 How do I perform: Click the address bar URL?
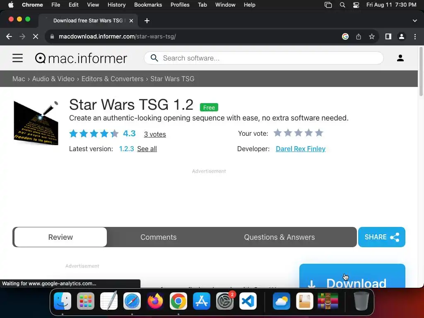pos(117,36)
